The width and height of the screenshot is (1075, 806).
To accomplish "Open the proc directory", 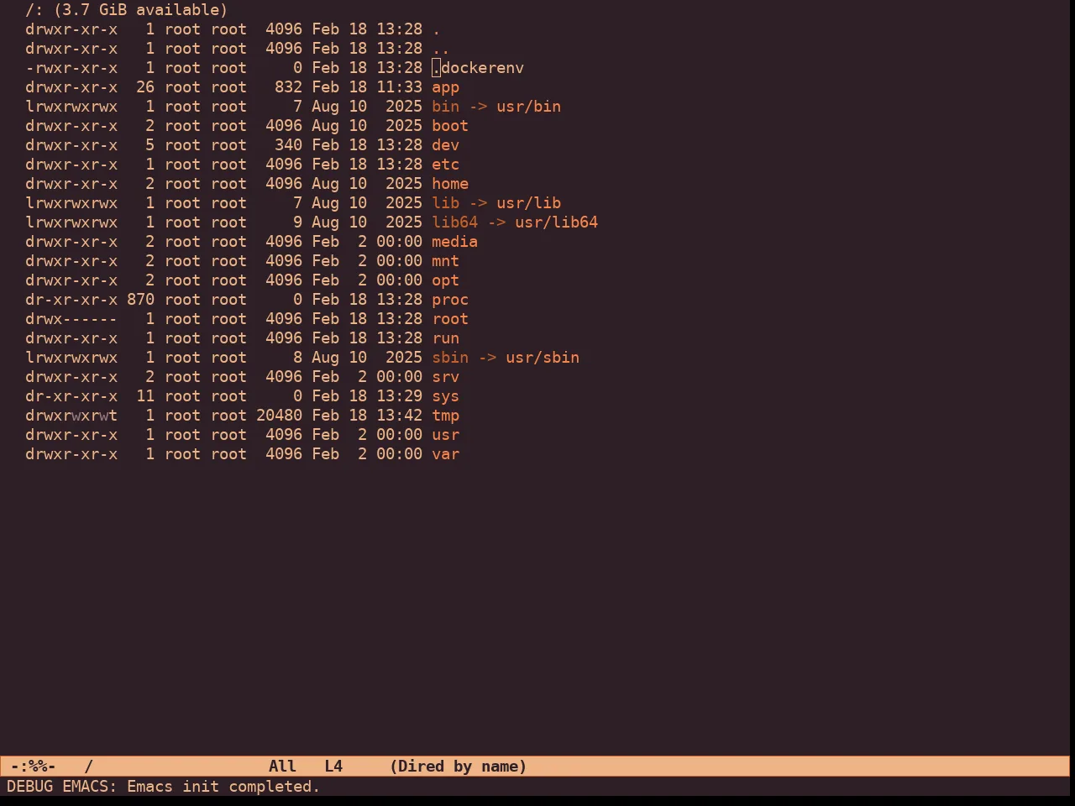I will coord(450,300).
